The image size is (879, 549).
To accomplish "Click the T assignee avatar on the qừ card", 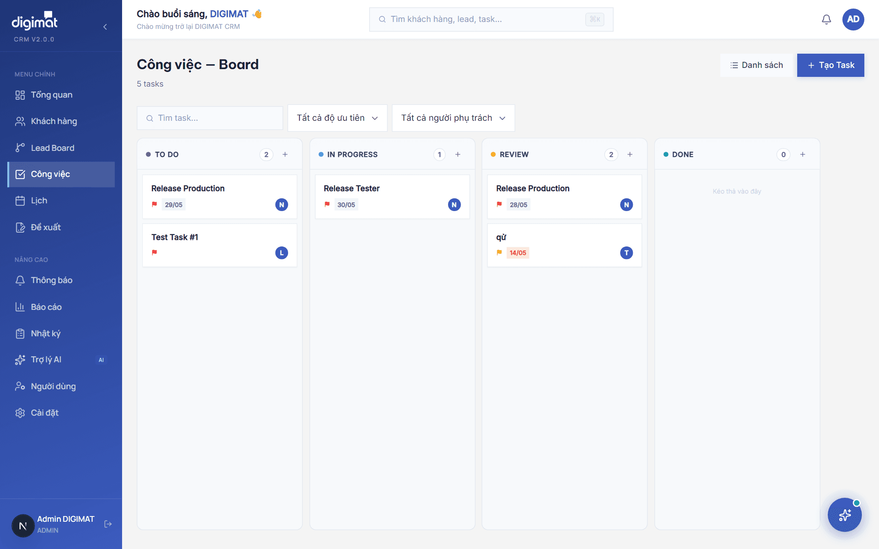I will coord(626,253).
